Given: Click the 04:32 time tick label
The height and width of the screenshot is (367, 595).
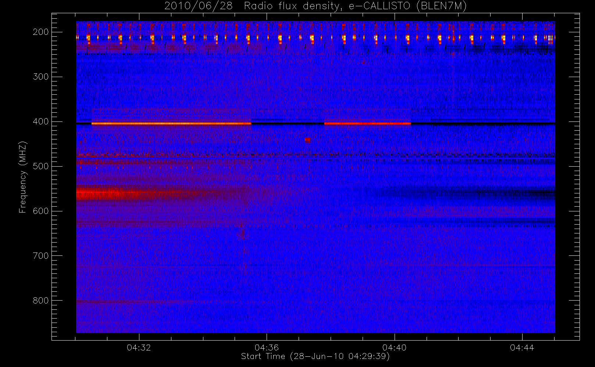Looking at the screenshot, I should click(139, 348).
